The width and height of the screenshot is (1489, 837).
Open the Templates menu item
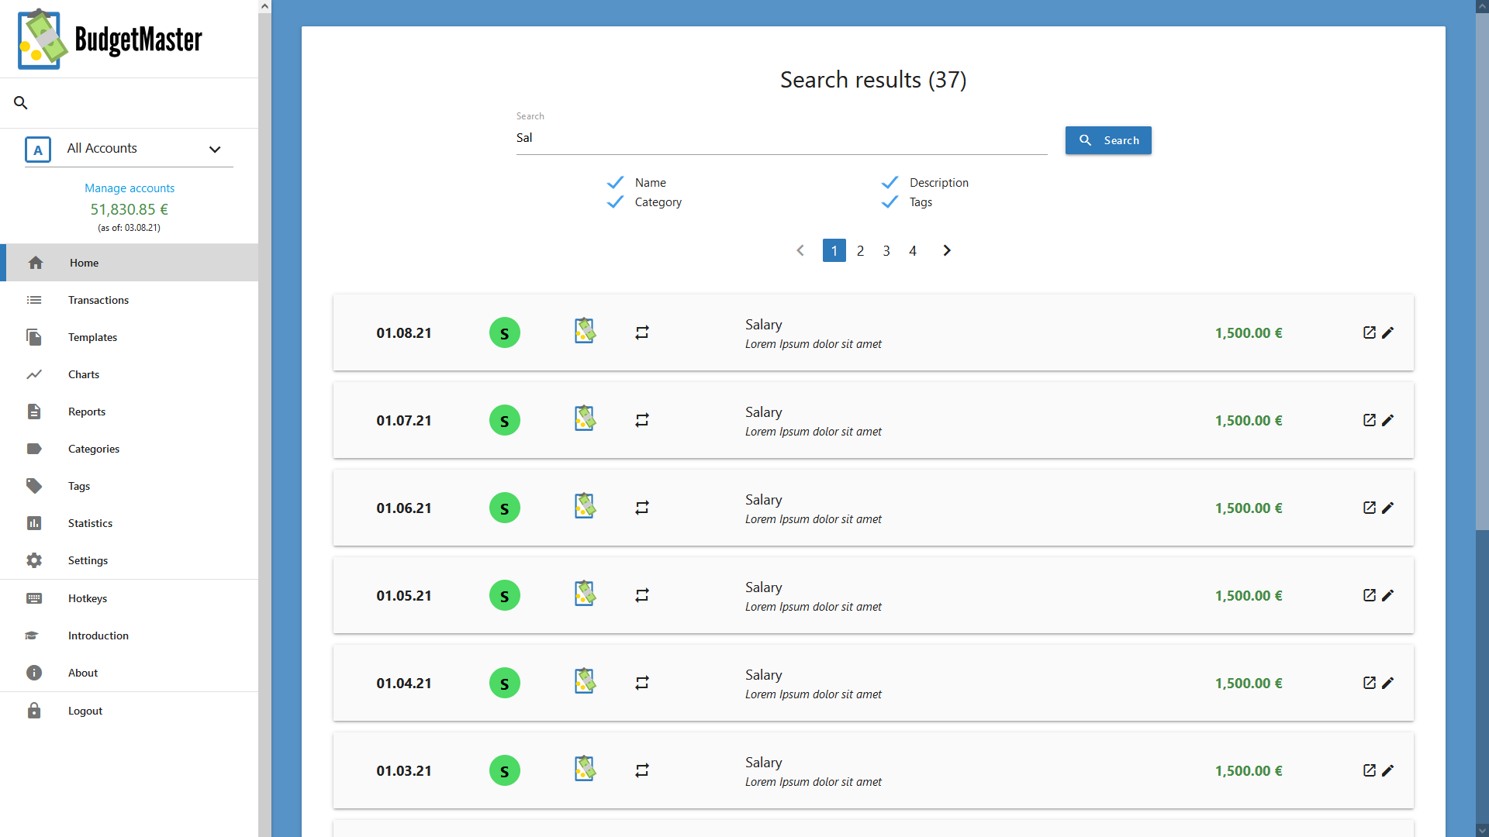tap(130, 337)
